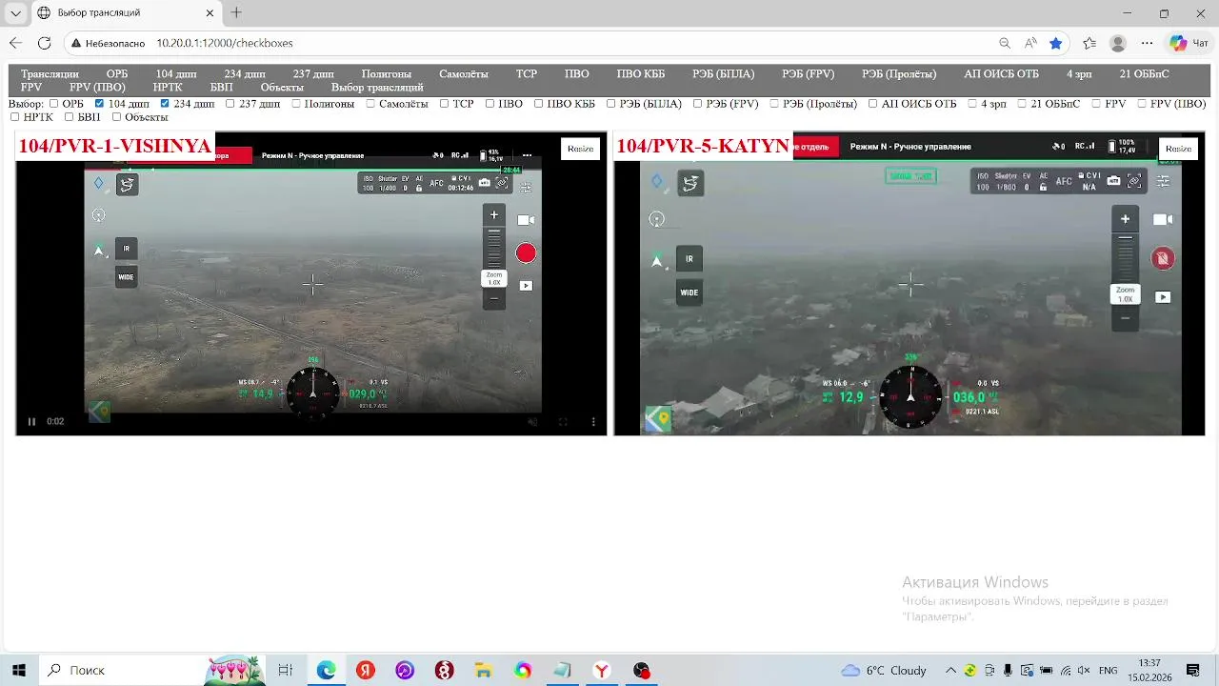The height and width of the screenshot is (686, 1219).
Task: Toggle fullscreen on the VISHNYA video
Action: [563, 421]
